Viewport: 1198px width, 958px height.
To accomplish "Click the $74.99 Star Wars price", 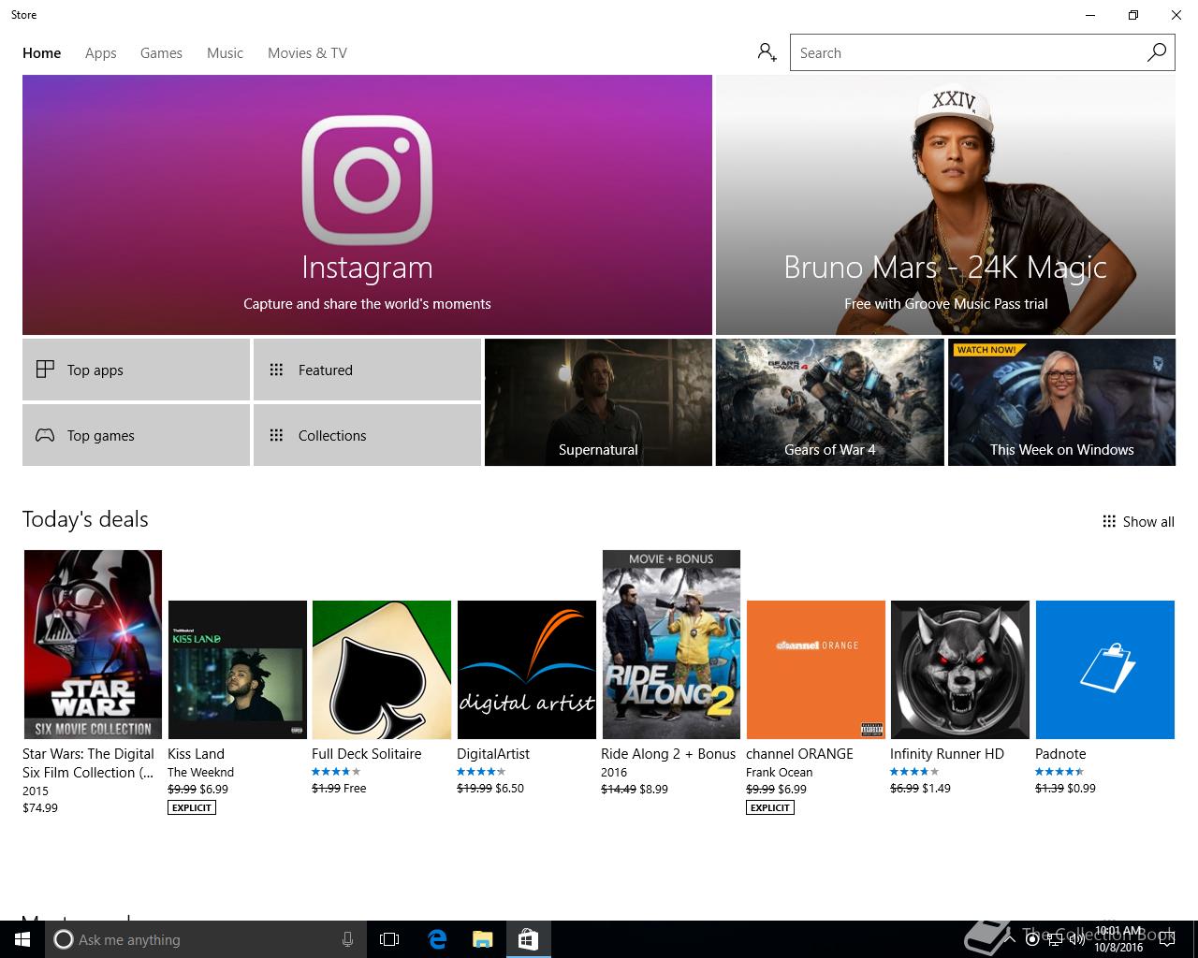I will pos(40,808).
